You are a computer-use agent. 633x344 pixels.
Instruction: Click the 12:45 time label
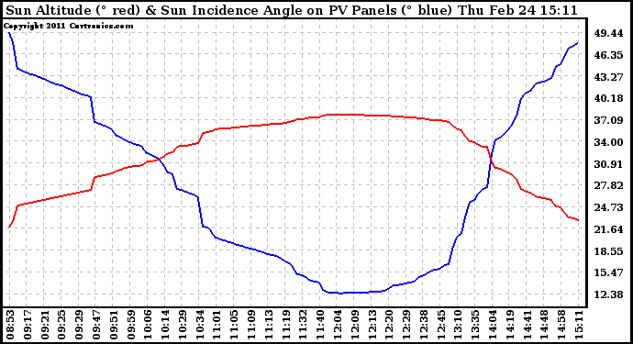(441, 325)
